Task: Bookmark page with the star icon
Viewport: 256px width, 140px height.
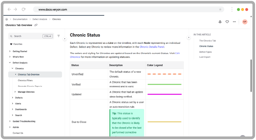Action: point(220,10)
